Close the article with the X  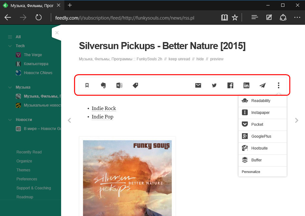pyautogui.click(x=57, y=33)
